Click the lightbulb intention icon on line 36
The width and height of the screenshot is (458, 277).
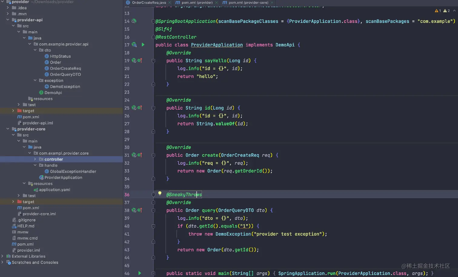pos(160,194)
